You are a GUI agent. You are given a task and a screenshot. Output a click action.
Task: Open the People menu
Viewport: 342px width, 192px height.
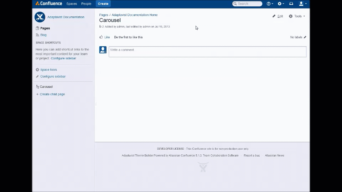pyautogui.click(x=86, y=4)
